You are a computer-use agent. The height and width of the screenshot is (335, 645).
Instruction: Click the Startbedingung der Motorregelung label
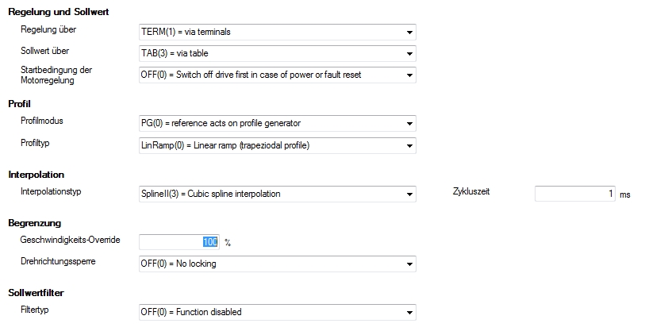tap(56, 75)
